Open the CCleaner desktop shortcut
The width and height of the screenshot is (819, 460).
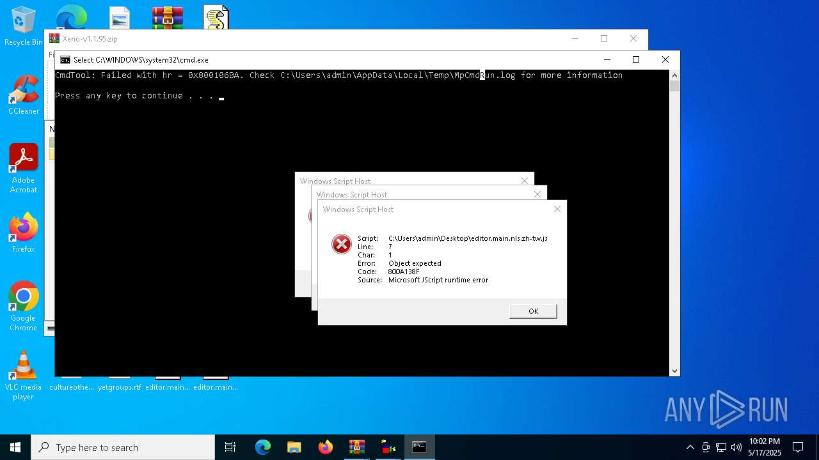tap(24, 95)
